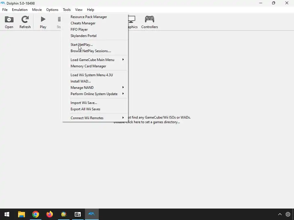294x220 pixels.
Task: Open Memory Card Manager
Action: 95,66
